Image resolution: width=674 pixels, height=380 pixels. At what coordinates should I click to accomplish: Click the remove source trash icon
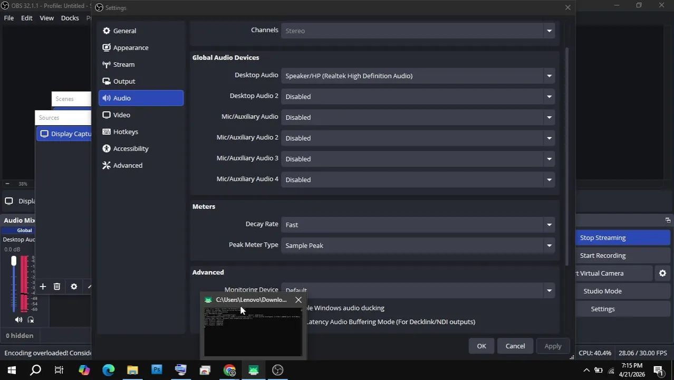pos(57,287)
